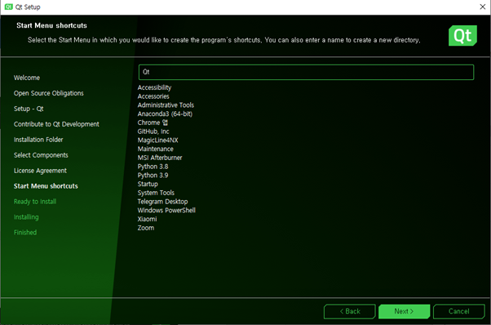Choose Python 3.9 folder
Viewport: 491px width, 325px height.
coord(153,176)
